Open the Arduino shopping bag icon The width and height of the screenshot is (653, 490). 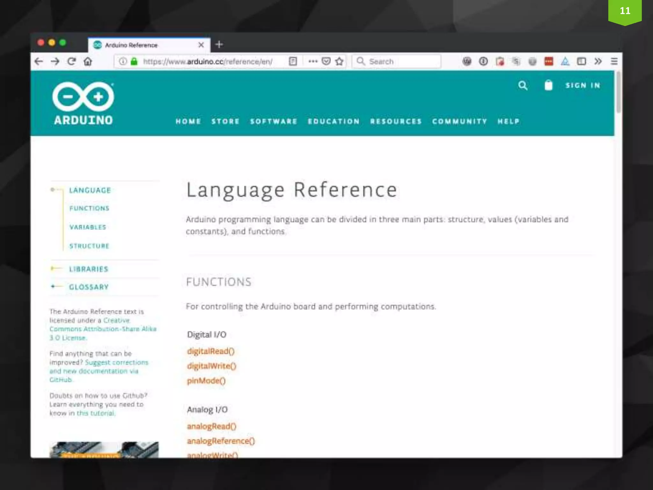548,85
